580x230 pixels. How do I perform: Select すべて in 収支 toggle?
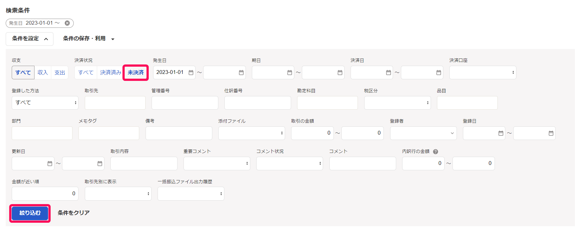pyautogui.click(x=23, y=73)
